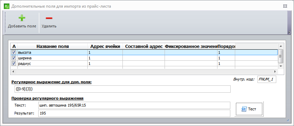The image size is (294, 126).
Task: Click the cell address cell of высота row
Action: click(105, 52)
